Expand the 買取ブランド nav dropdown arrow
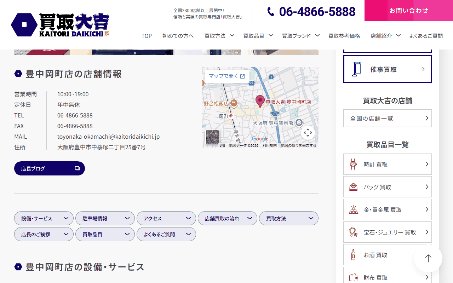Screen dimensions: 453x283 317,35
